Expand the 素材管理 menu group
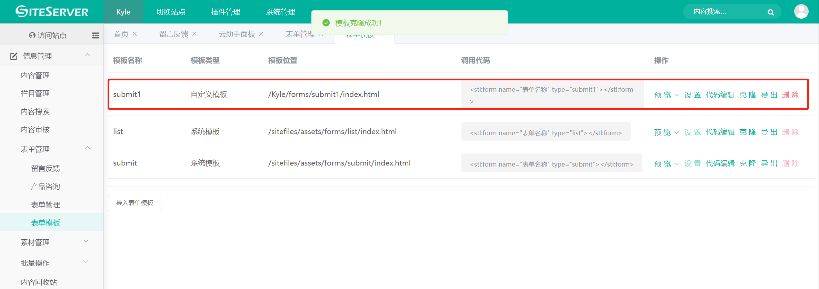The height and width of the screenshot is (289, 819). pos(86,241)
